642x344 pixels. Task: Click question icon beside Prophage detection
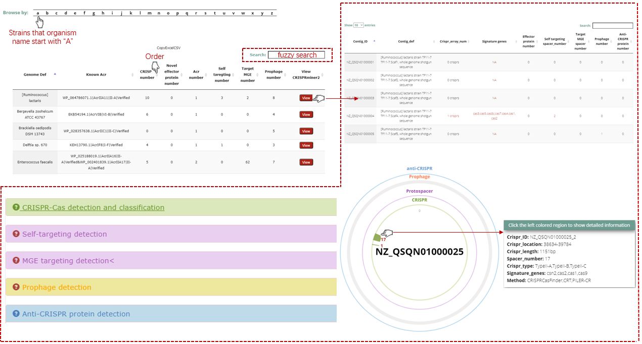click(16, 288)
